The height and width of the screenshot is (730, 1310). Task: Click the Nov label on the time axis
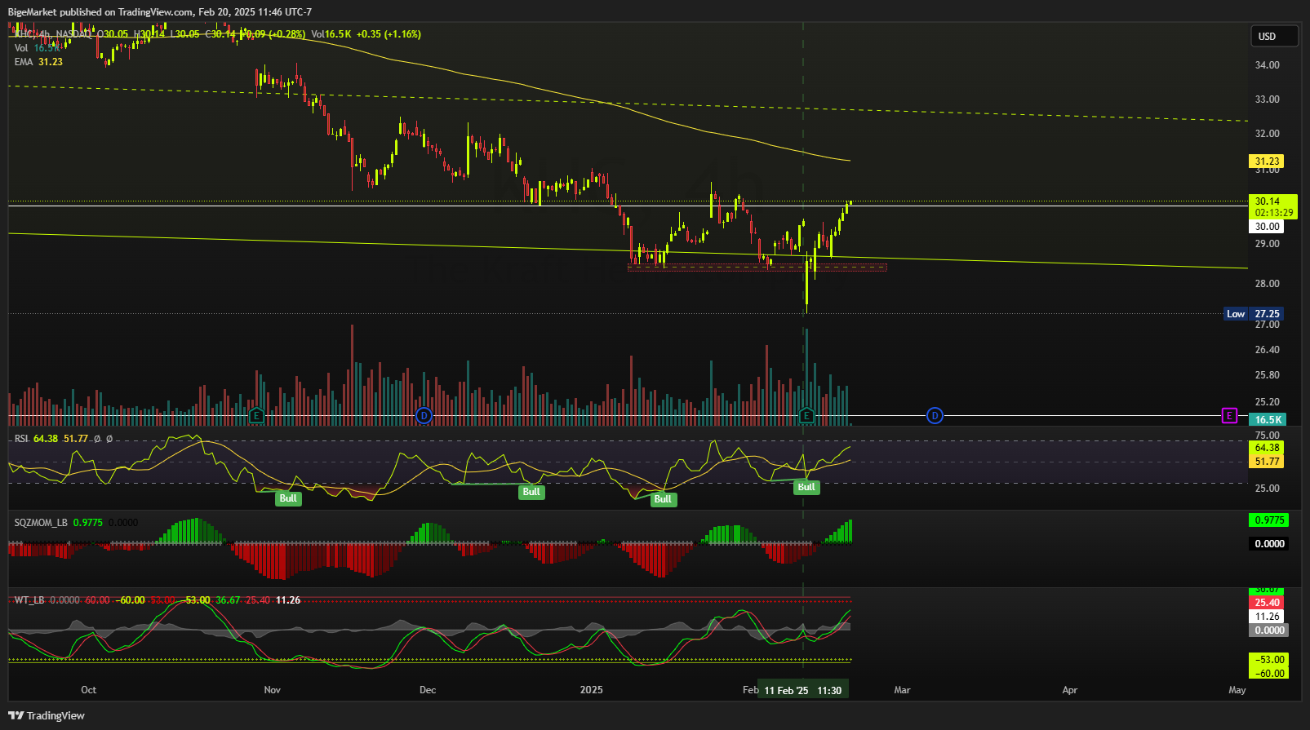[273, 690]
